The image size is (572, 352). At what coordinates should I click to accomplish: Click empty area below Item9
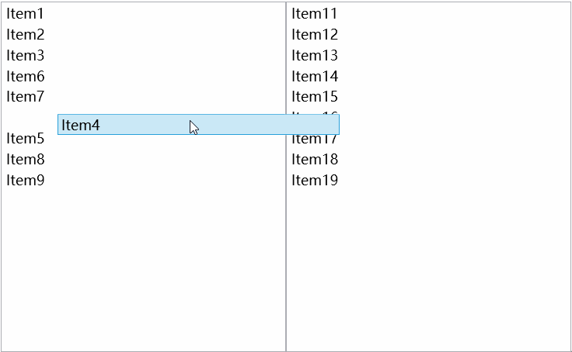click(x=143, y=269)
